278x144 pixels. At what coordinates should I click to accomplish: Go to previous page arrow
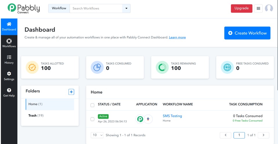tap(225, 135)
